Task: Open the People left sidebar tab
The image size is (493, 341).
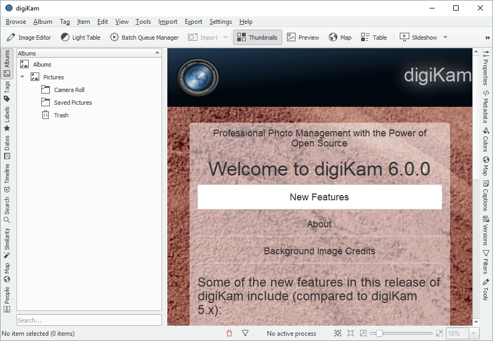Action: click(x=7, y=300)
